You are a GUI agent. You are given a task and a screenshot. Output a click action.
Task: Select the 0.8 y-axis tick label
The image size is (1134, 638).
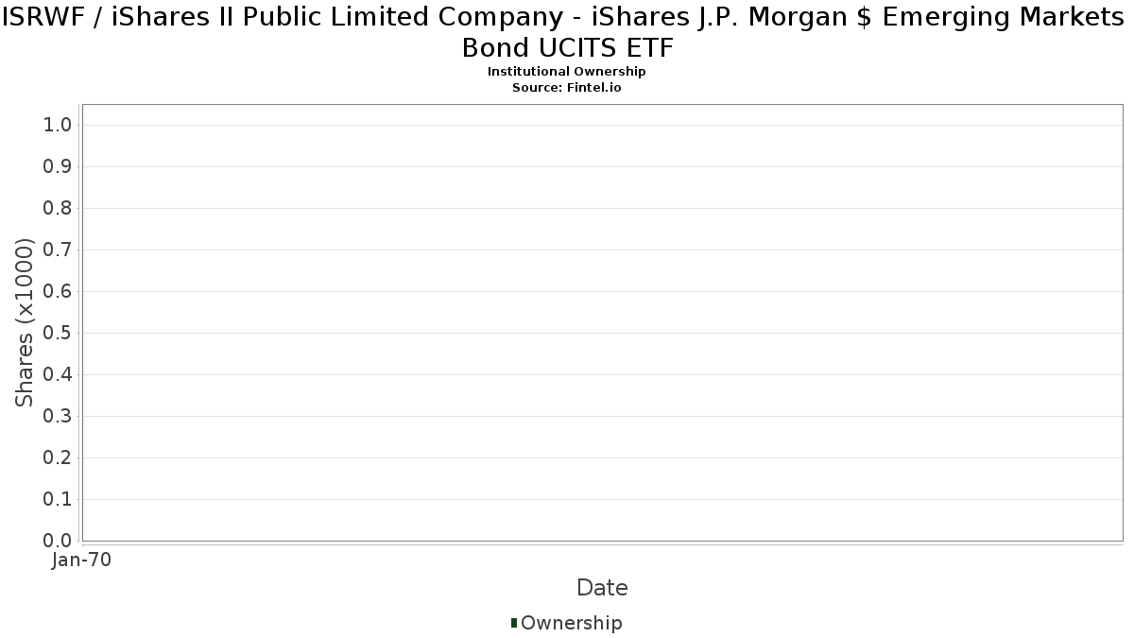point(58,209)
